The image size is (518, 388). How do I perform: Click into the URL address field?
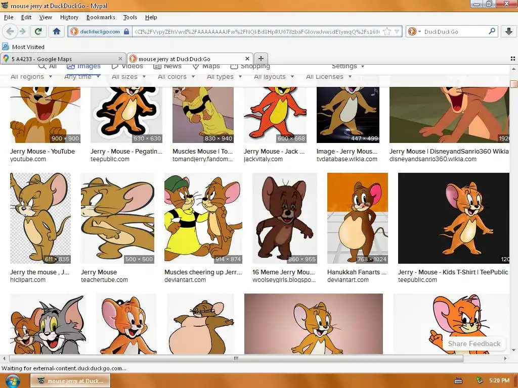pyautogui.click(x=257, y=31)
